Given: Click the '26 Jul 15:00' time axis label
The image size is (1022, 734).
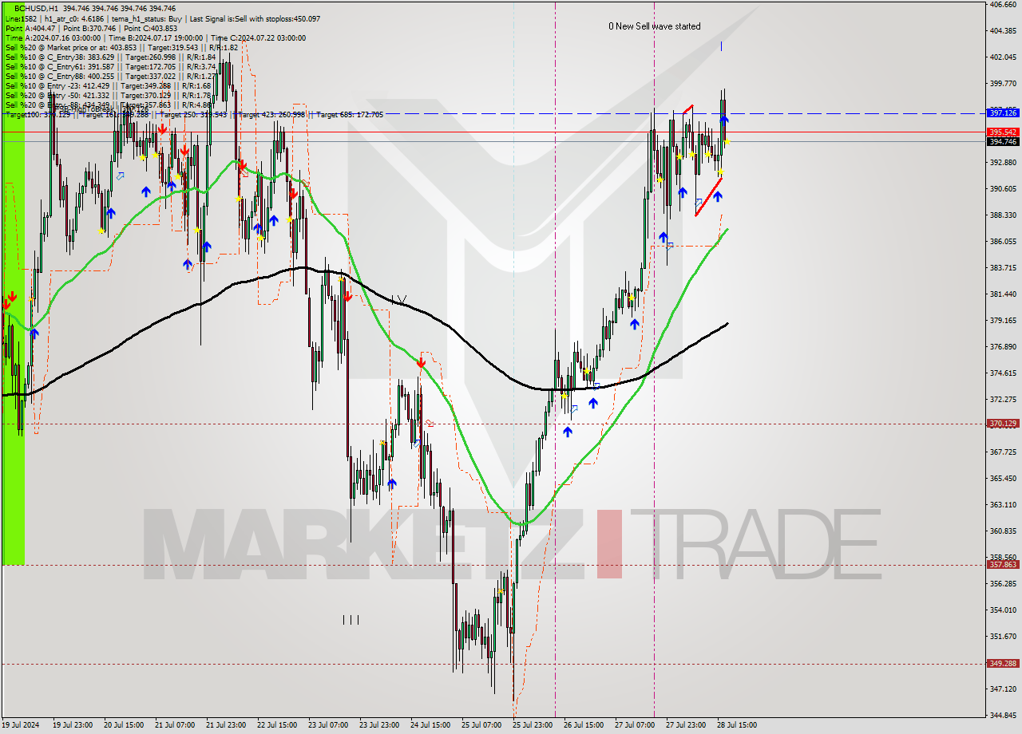Looking at the screenshot, I should [584, 725].
